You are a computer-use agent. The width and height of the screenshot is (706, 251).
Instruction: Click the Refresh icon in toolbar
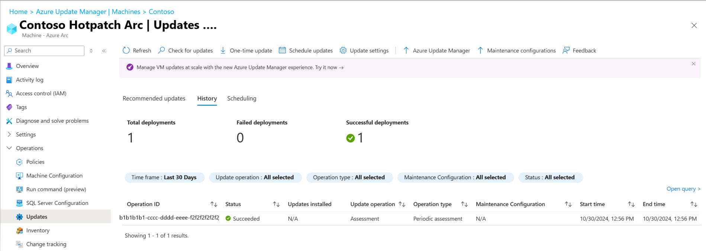126,51
